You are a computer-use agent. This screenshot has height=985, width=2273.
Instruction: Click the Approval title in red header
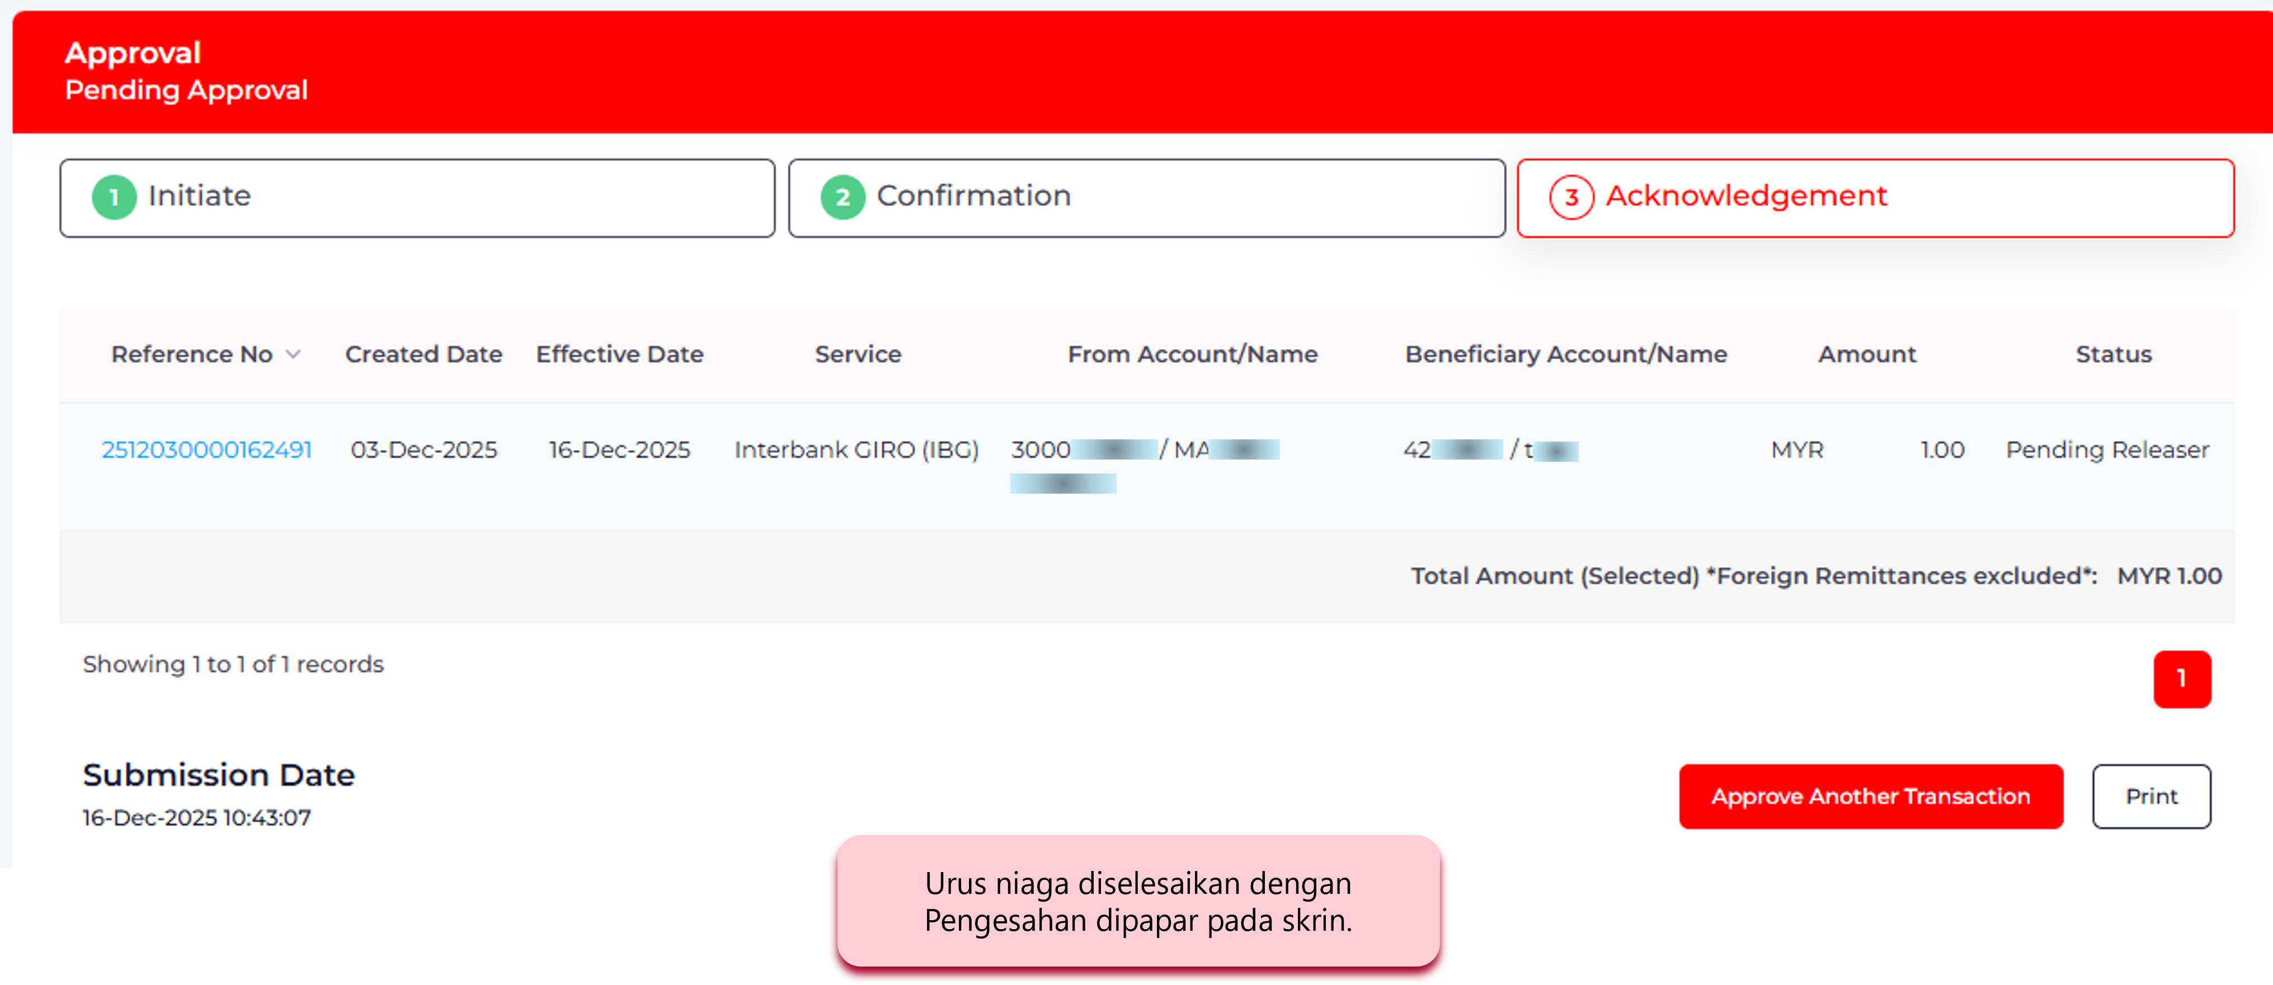(133, 53)
